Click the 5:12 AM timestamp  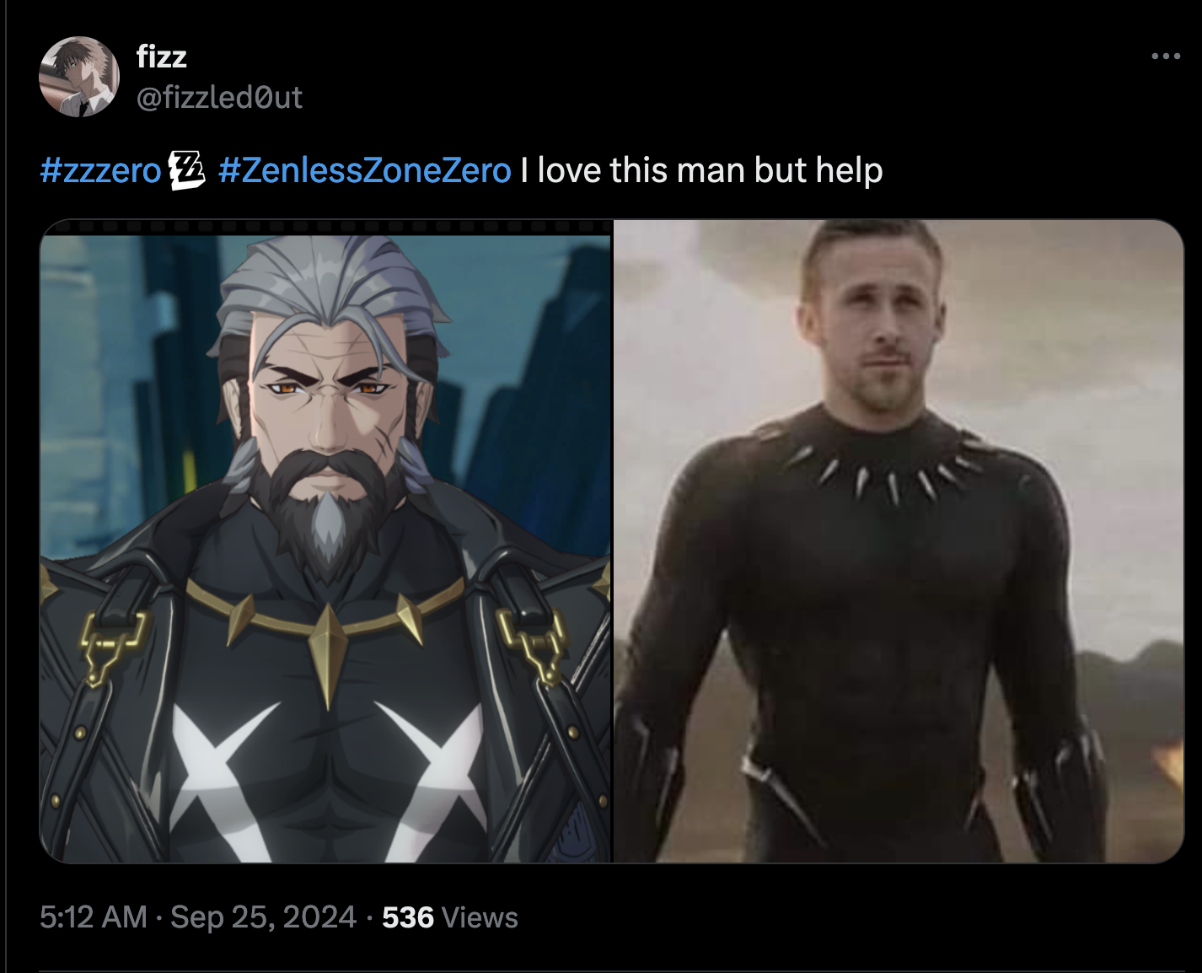point(93,917)
